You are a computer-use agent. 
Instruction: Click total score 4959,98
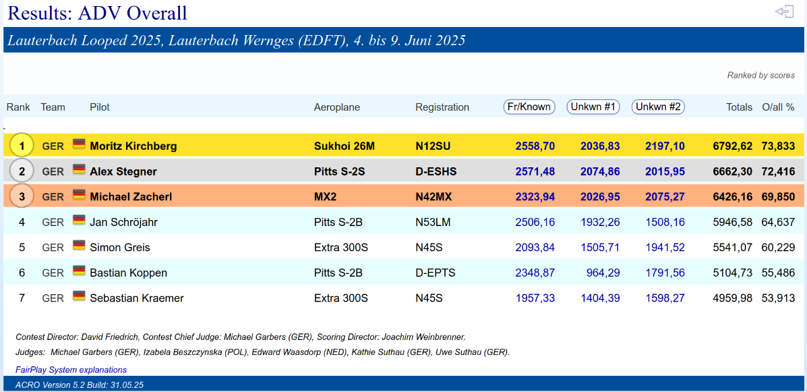coord(732,298)
